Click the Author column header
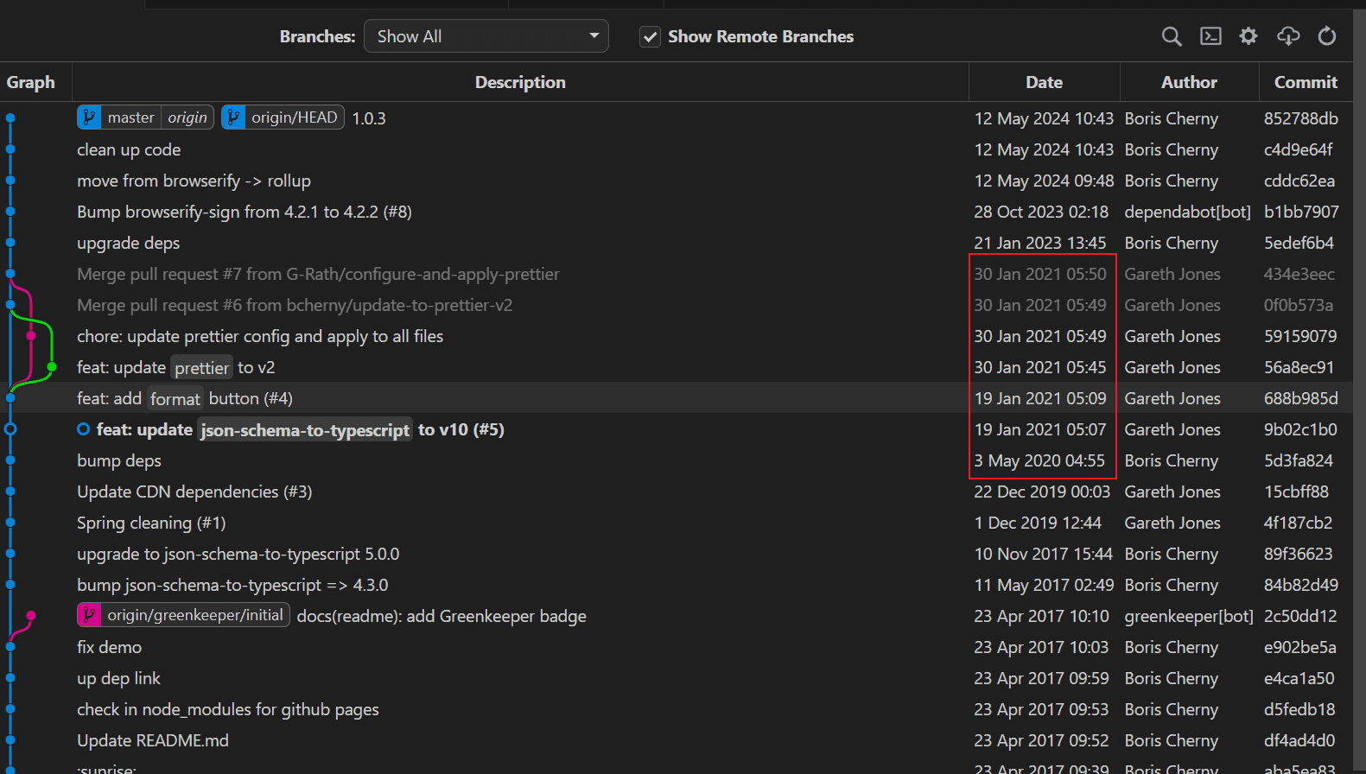The image size is (1366, 774). 1189,82
